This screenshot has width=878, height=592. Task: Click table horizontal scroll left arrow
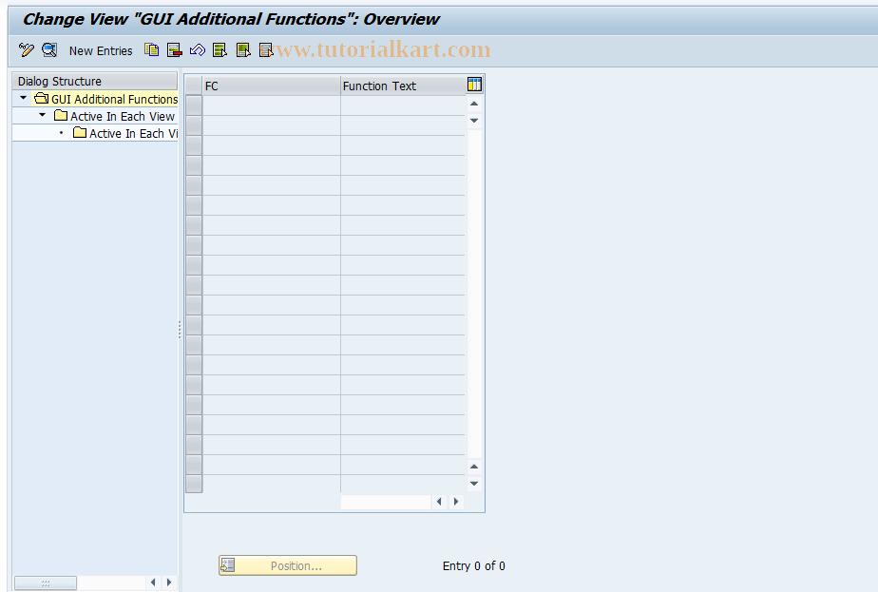439,502
